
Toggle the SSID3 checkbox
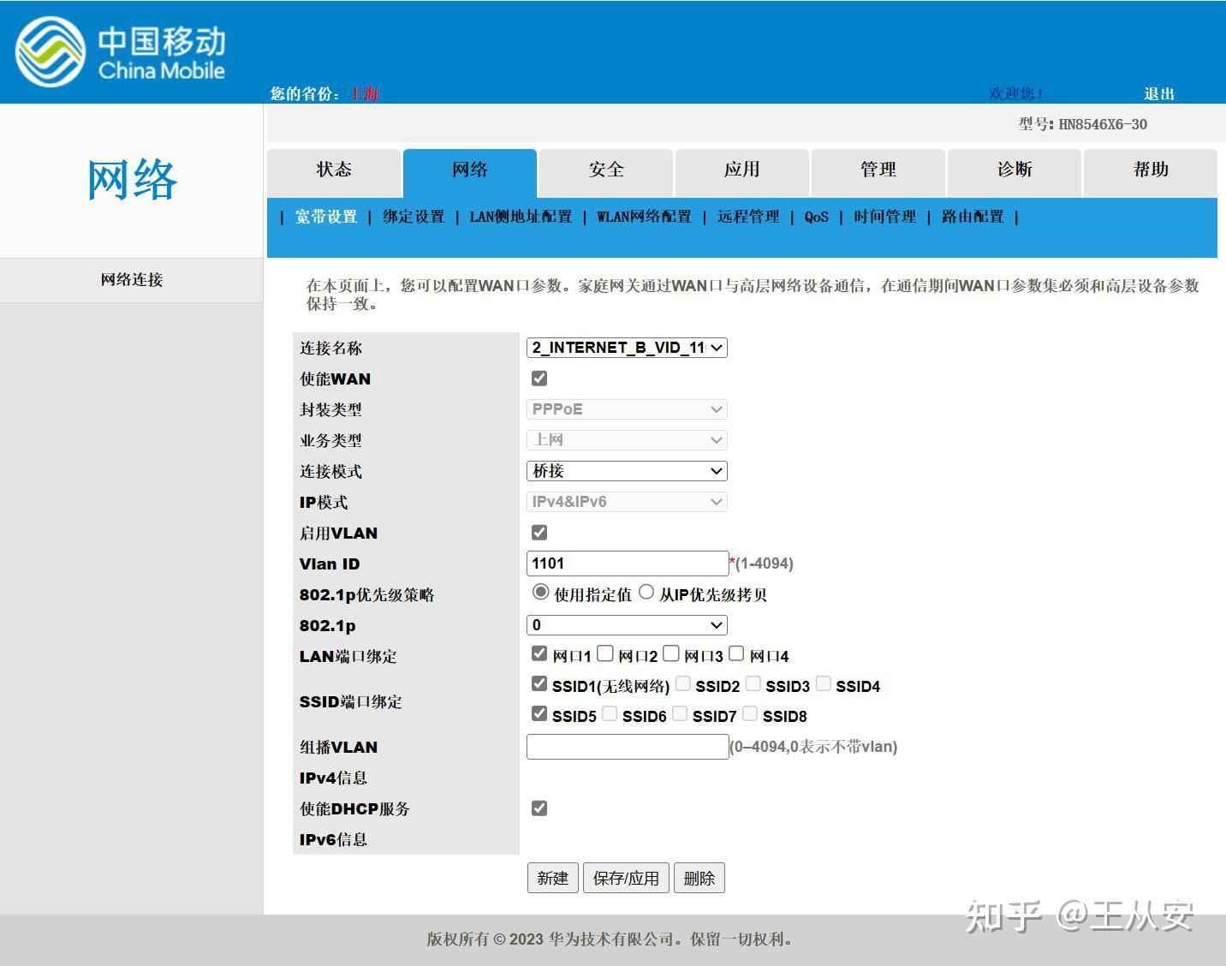pyautogui.click(x=753, y=683)
